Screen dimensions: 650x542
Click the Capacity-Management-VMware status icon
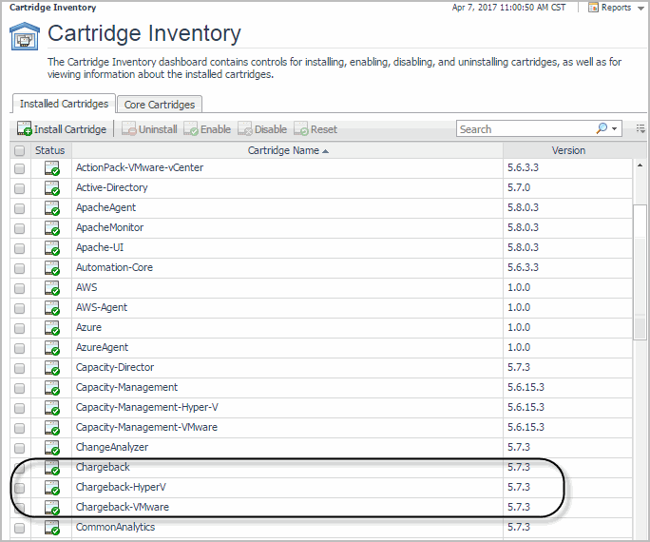tap(52, 428)
